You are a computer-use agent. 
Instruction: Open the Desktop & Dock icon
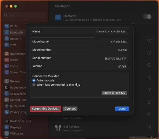[7, 121]
